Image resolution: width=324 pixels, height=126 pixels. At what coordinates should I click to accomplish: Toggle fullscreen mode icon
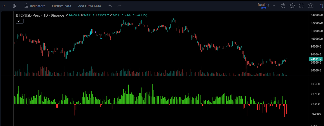point(302,6)
